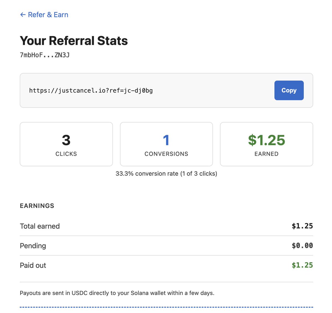Screen dimensions: 332x313
Task: Select the referral URL text
Action: coord(91,91)
